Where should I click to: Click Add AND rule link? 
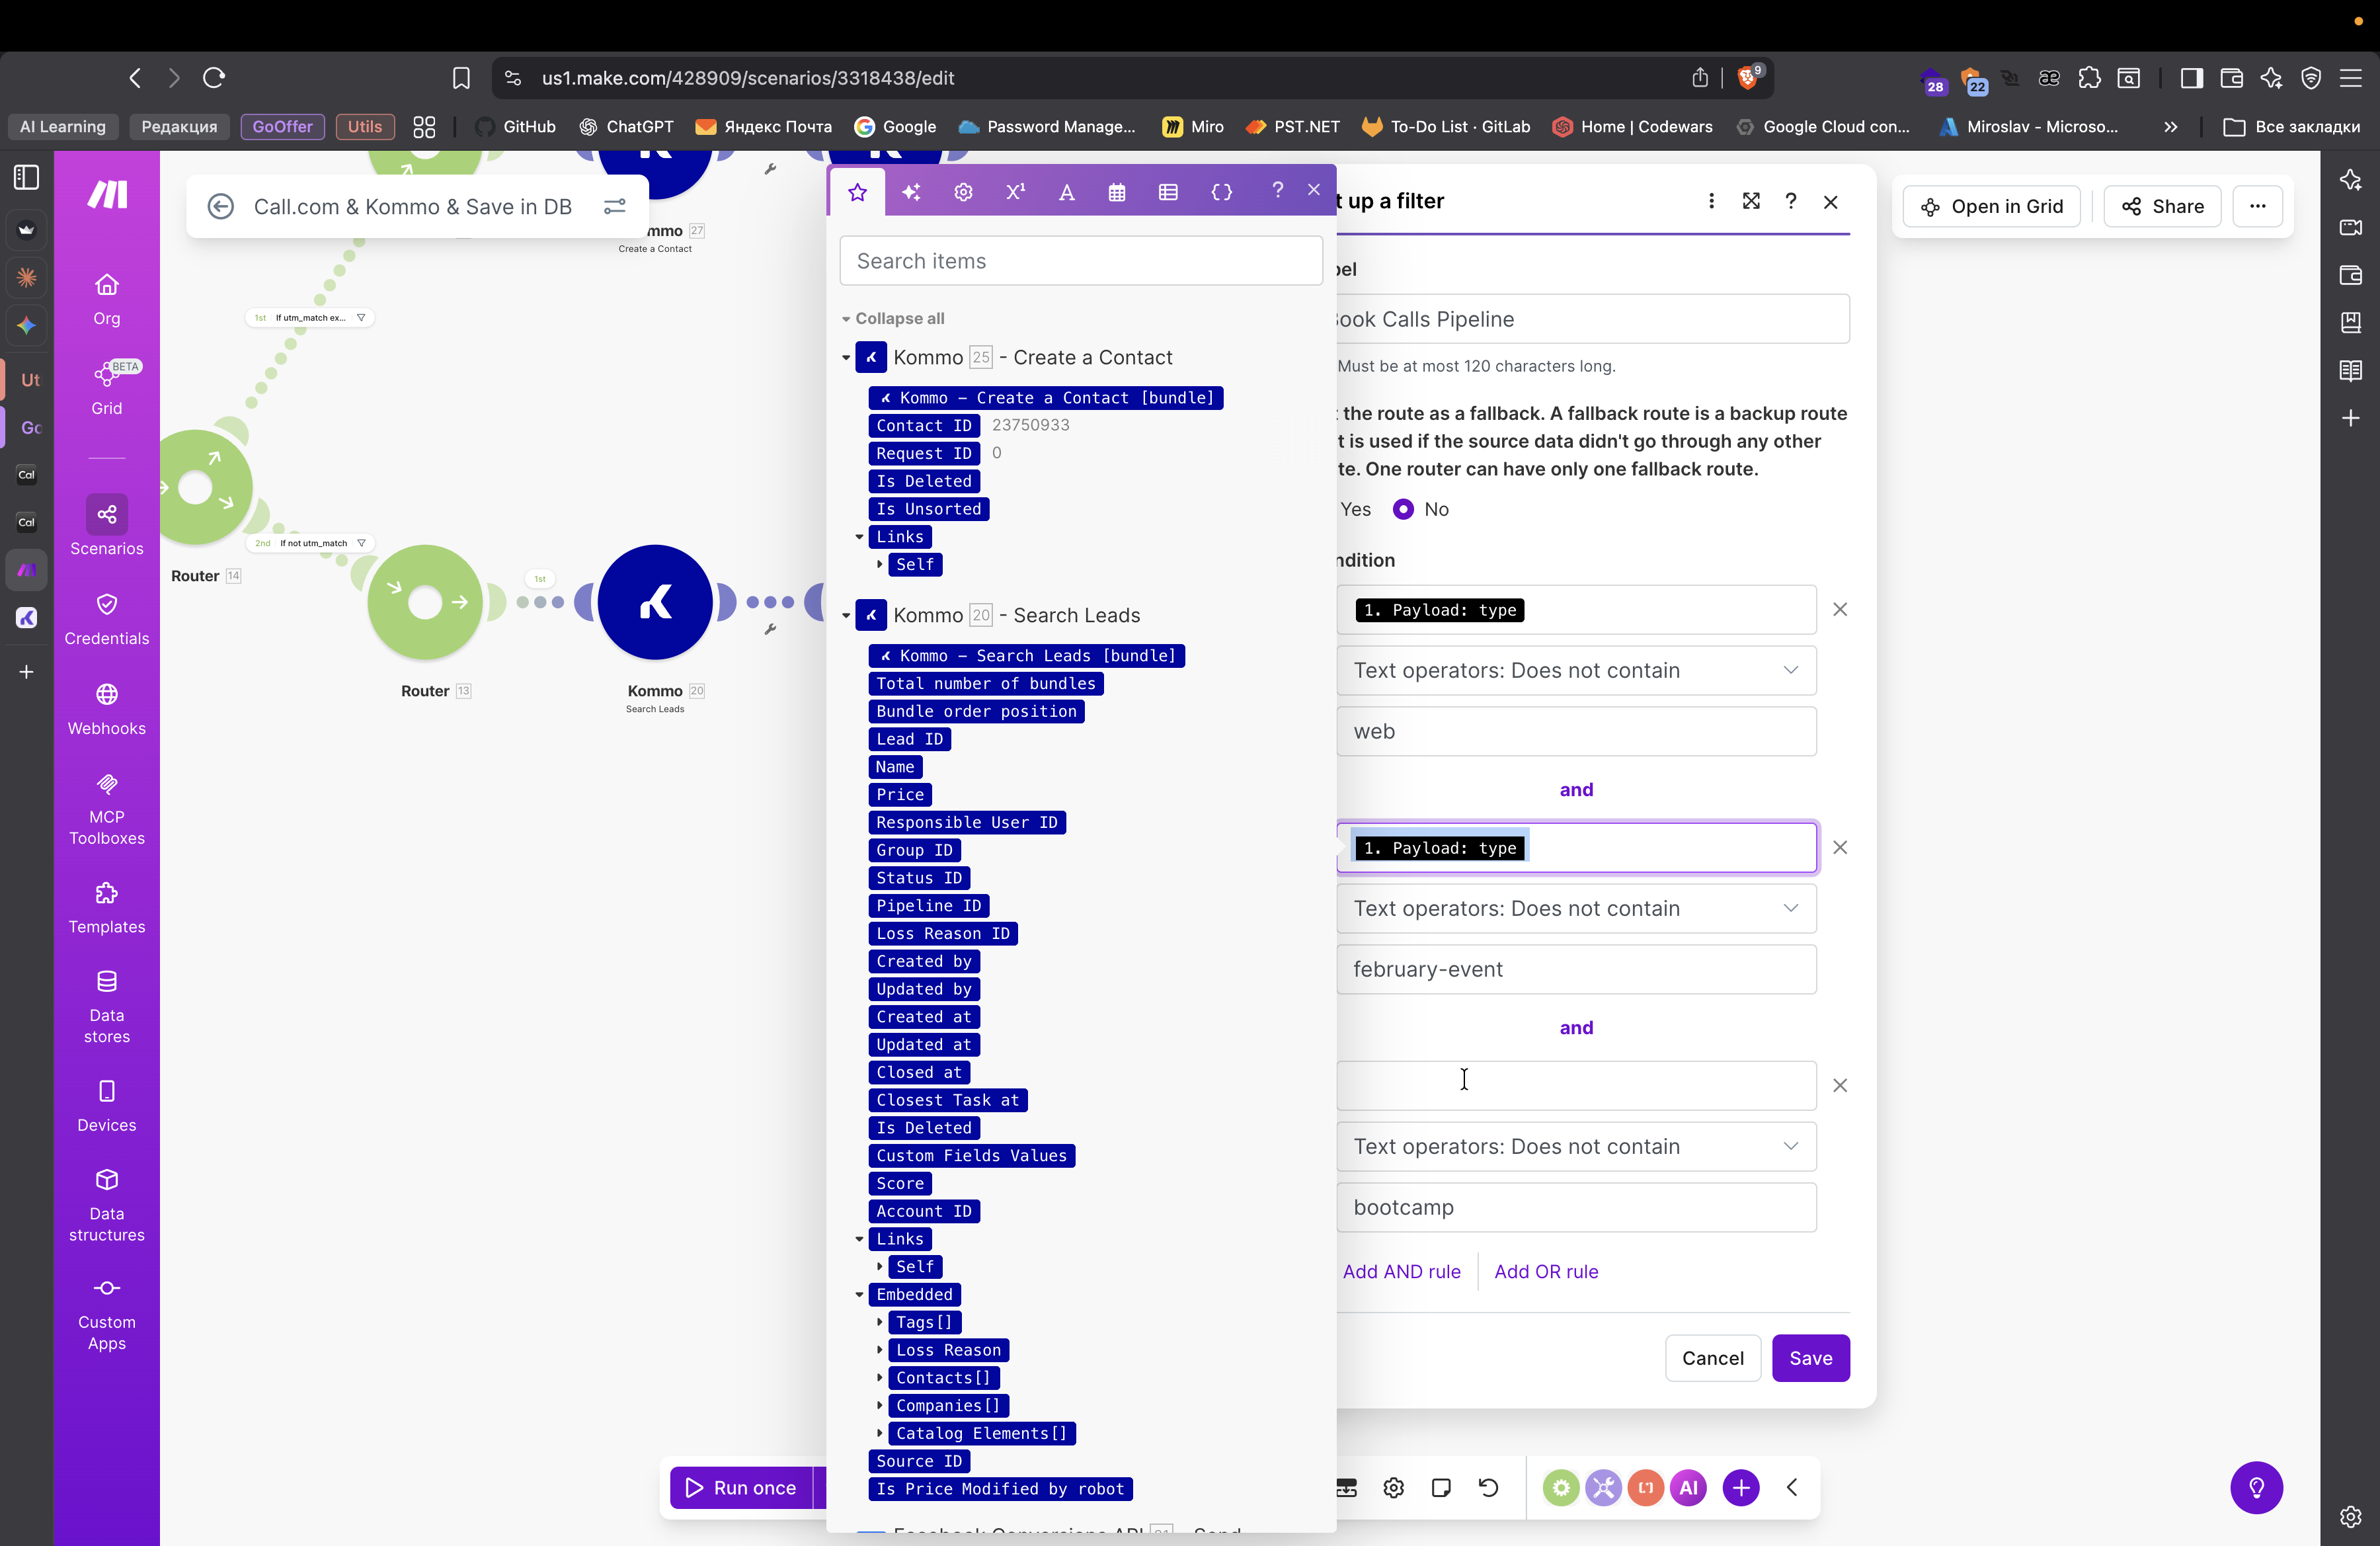click(1401, 1271)
